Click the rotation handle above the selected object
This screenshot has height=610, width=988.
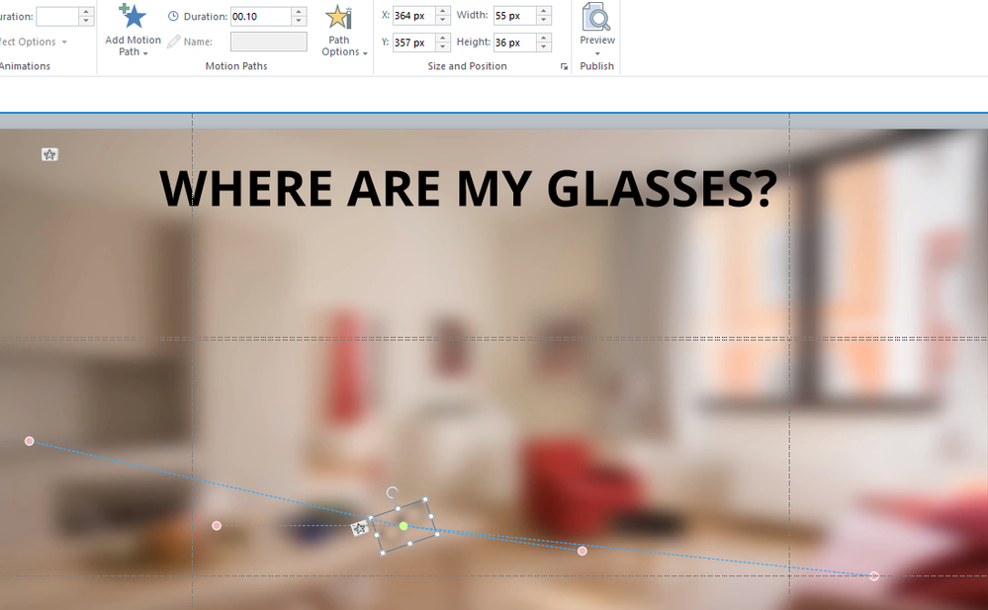pos(393,492)
